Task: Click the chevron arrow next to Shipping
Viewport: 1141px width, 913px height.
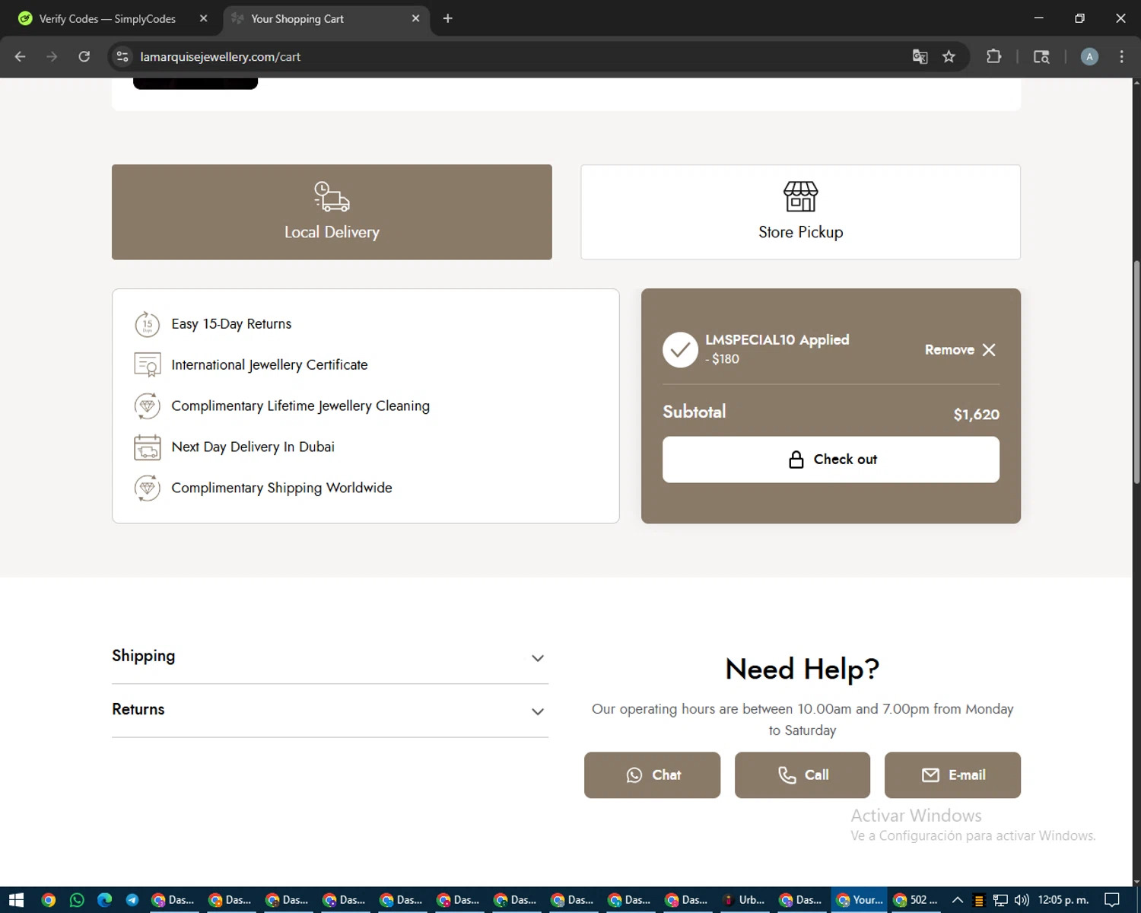Action: coord(538,658)
